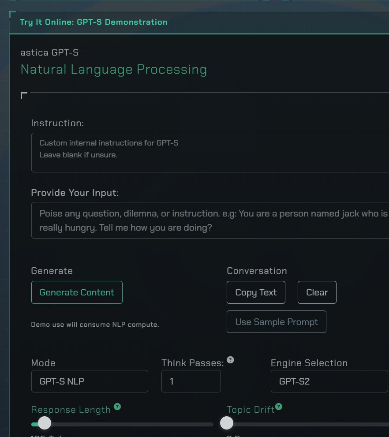389x437 pixels.
Task: Open the Response Length help icon
Action: 117,407
